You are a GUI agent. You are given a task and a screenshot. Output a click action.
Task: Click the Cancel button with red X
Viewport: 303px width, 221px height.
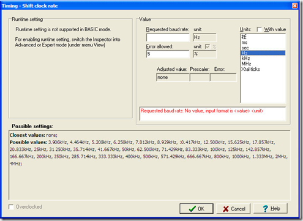point(233,209)
